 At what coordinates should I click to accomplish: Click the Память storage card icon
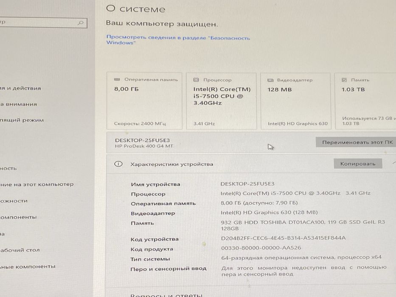coord(344,80)
